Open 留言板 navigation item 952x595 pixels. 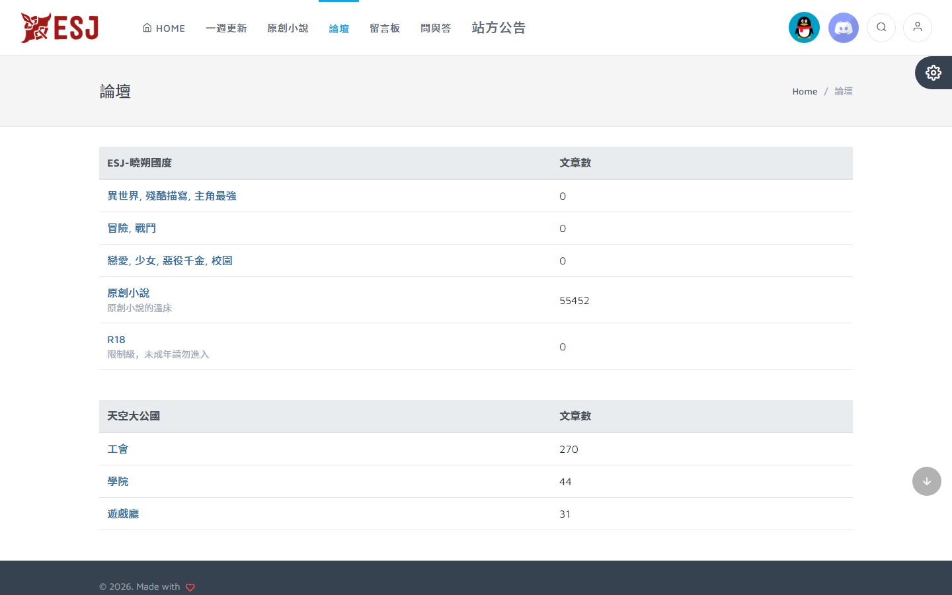click(x=385, y=28)
